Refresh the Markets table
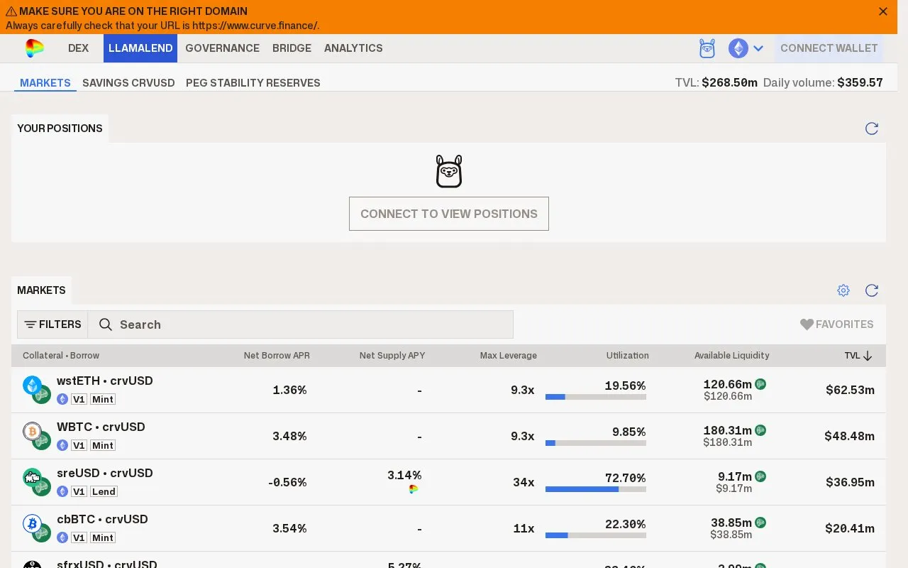This screenshot has width=908, height=568. tap(872, 290)
